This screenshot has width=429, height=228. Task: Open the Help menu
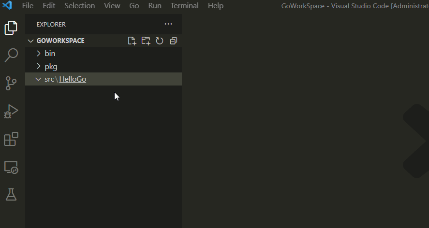coord(216,5)
